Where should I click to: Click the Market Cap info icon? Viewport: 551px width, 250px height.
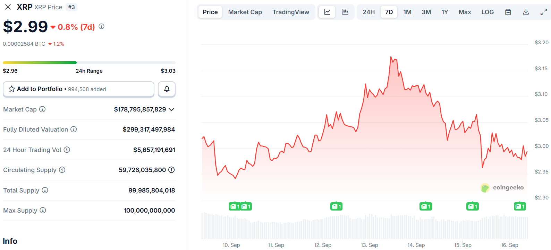(x=42, y=109)
